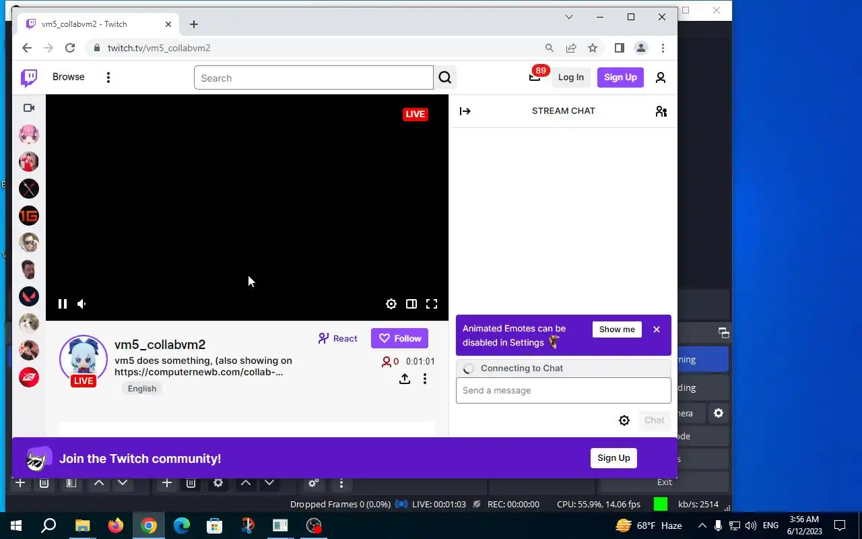The width and height of the screenshot is (862, 539).
Task: Open Firefox from the taskbar
Action: tap(116, 526)
